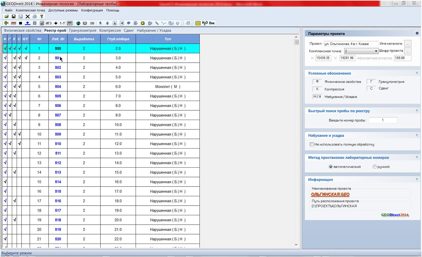Click the printer icon in toolbar
The height and width of the screenshot is (257, 422).
pyautogui.click(x=34, y=16)
